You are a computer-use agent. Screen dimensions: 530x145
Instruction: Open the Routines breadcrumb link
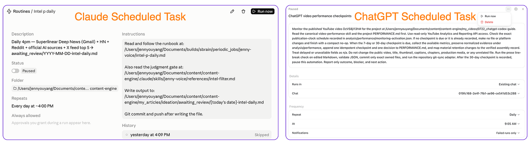(x=21, y=11)
